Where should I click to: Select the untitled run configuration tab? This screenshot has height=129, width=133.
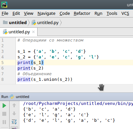[19, 97]
